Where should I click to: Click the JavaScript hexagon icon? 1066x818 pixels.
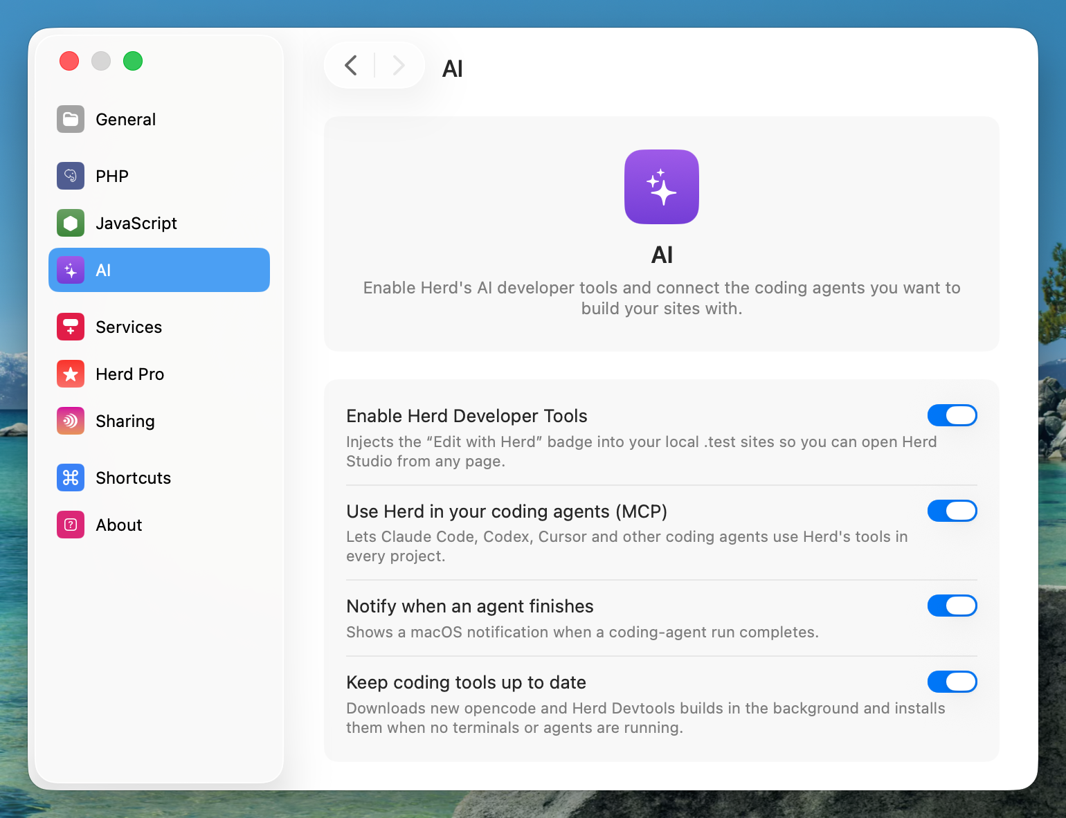(x=71, y=223)
